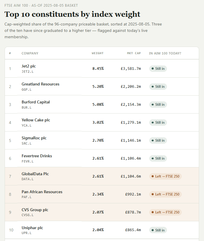Click the £2,154.3m market cap
Screen dimensions: 204x241
pyautogui.click(x=131, y=105)
